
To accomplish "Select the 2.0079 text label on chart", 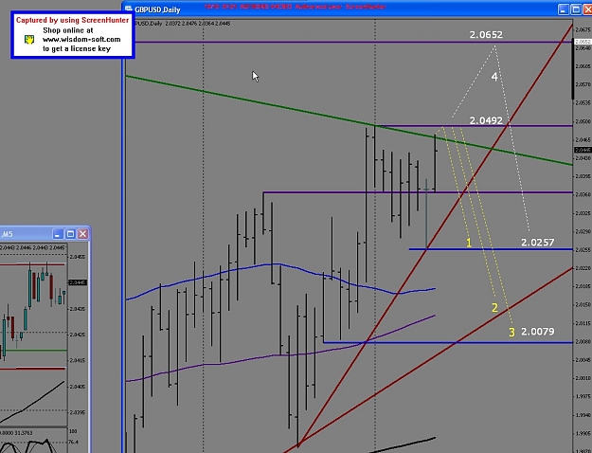I will (x=538, y=332).
